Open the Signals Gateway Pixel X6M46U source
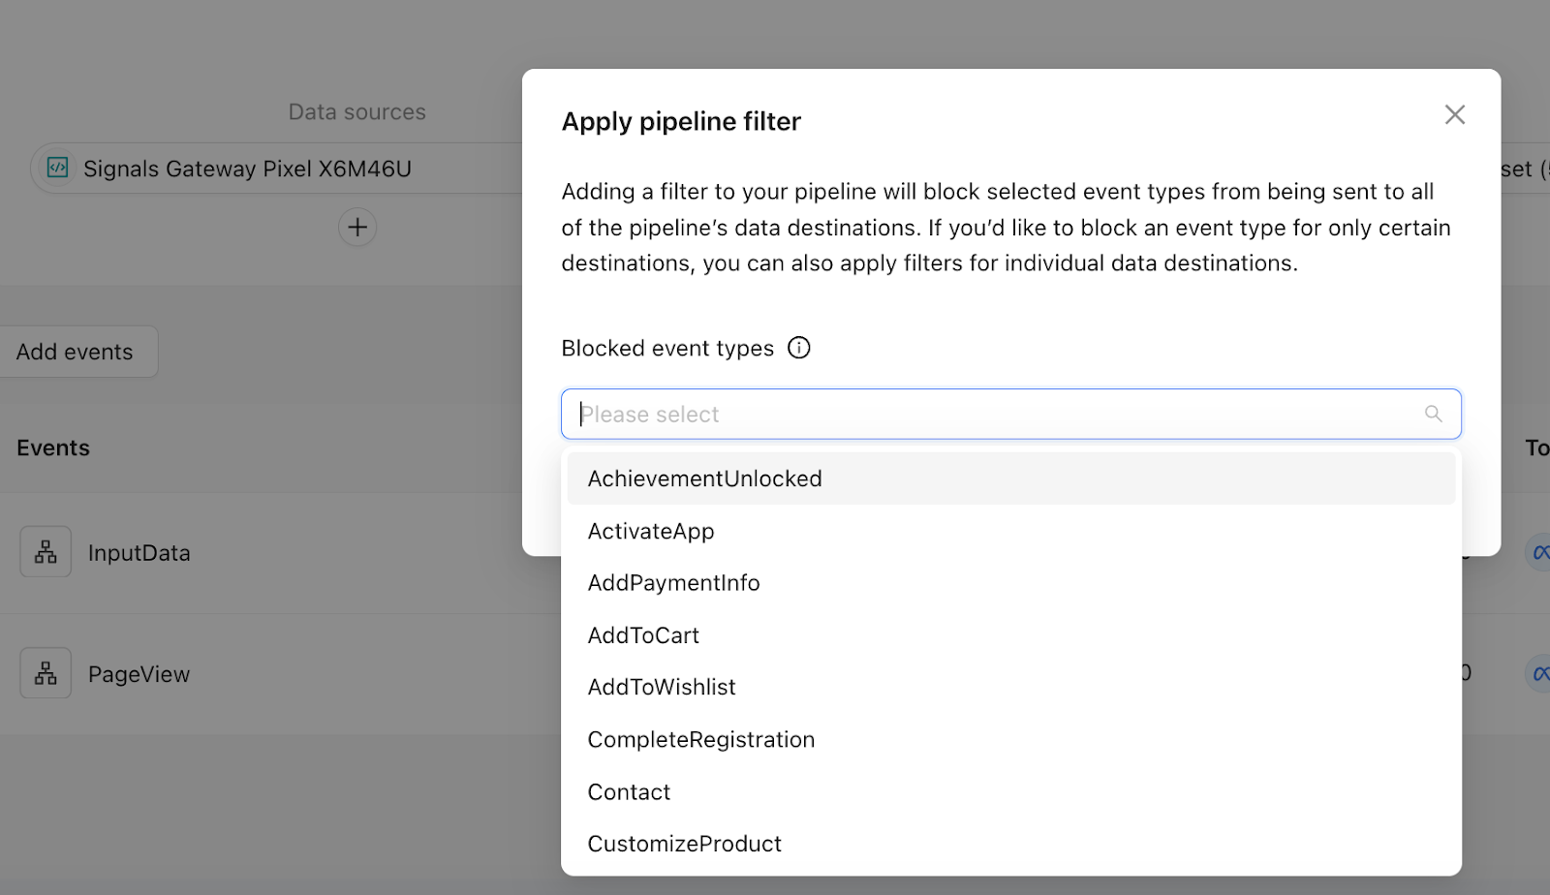The image size is (1550, 895). click(277, 169)
